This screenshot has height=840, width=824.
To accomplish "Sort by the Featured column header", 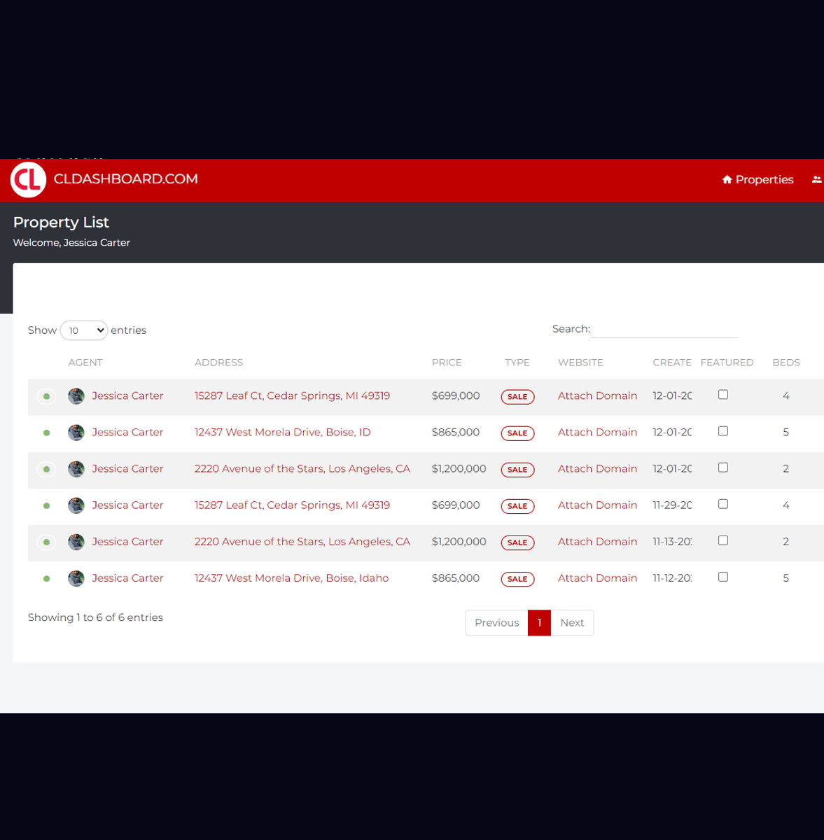I will tap(727, 363).
